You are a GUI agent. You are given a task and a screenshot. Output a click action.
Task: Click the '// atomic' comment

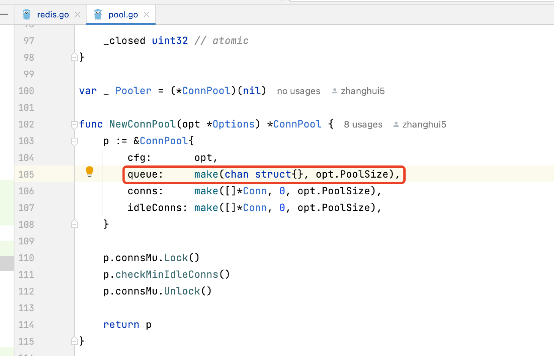tap(222, 41)
